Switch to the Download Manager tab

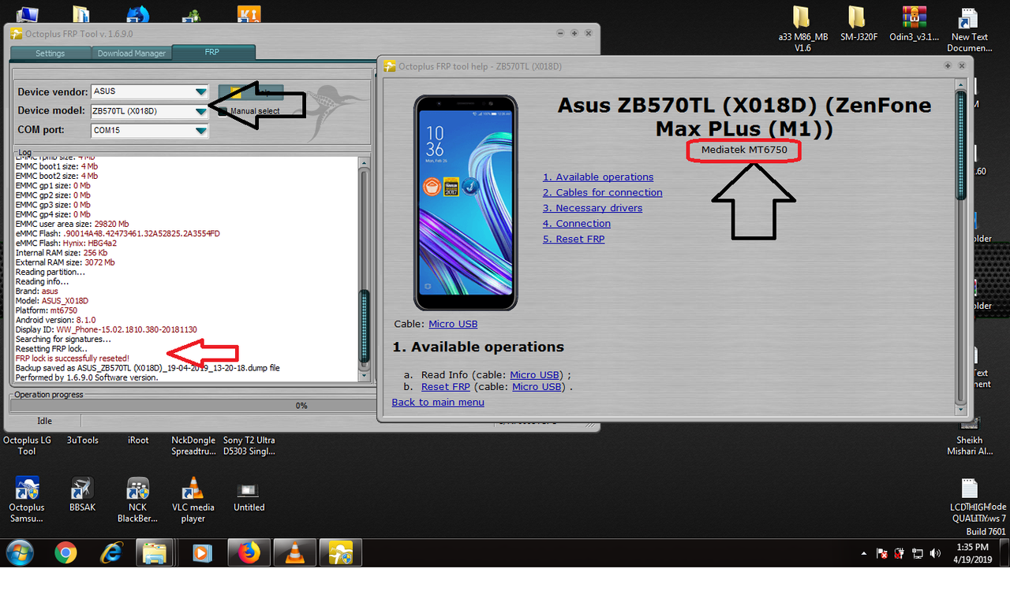132,53
